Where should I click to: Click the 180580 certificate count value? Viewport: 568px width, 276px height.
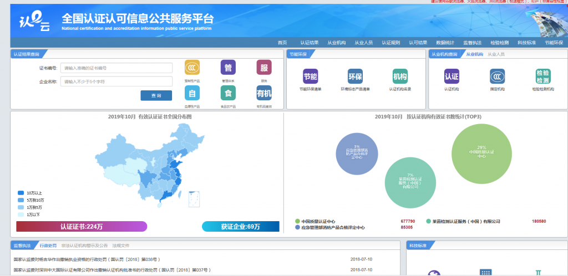pos(539,221)
